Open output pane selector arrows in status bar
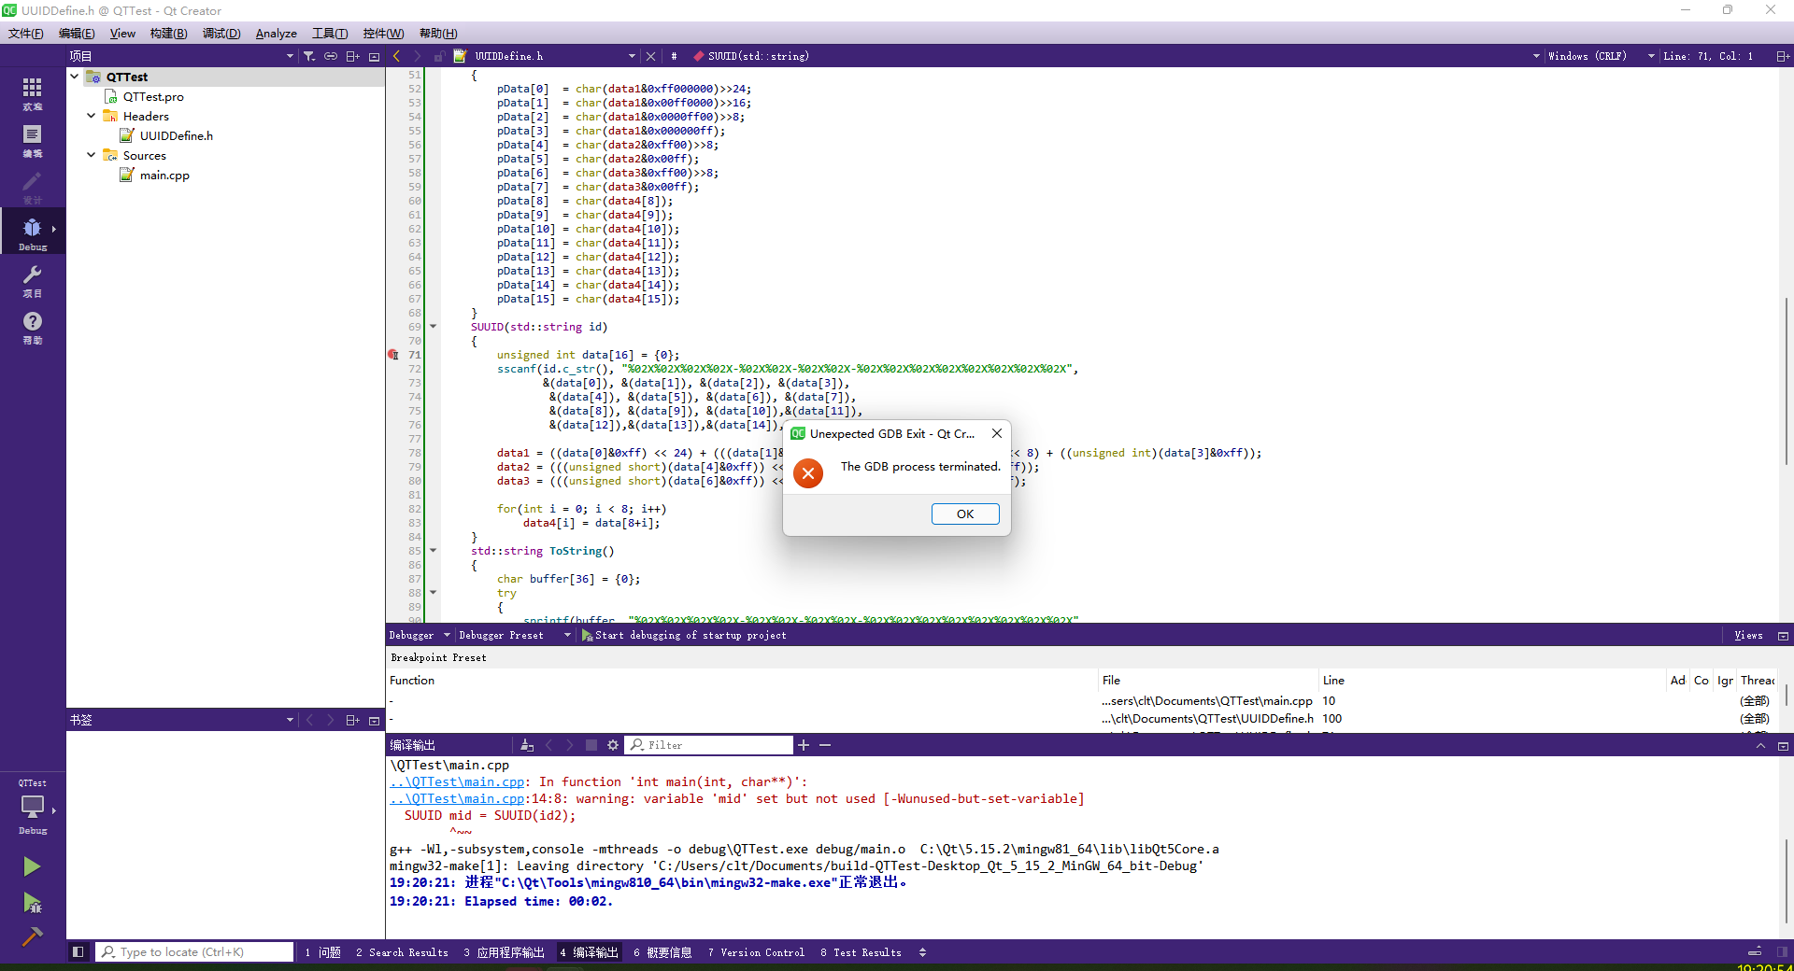 (922, 952)
